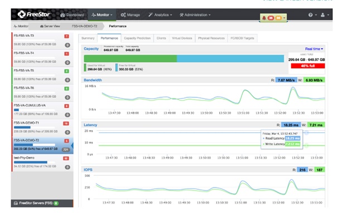
Task: Expand the Administration menu
Action: [x=195, y=15]
